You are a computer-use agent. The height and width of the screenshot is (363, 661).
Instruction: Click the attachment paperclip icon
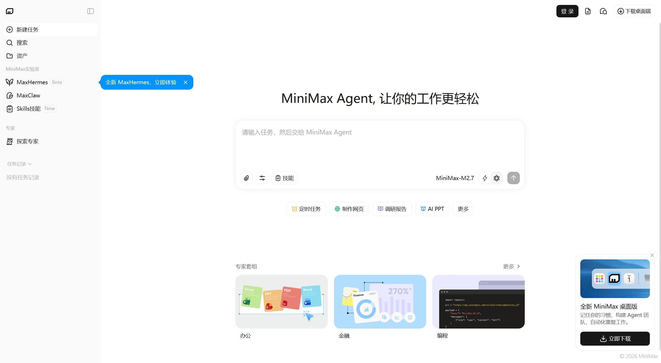pos(247,178)
